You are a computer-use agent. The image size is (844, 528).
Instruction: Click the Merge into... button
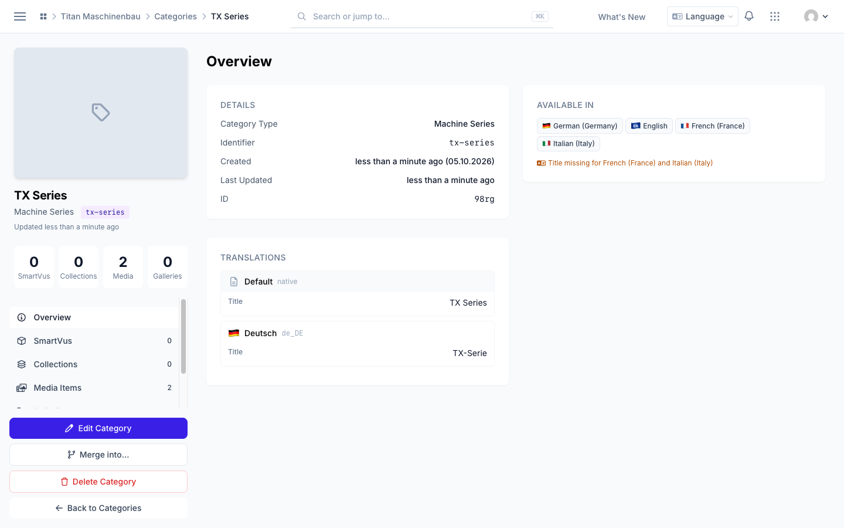point(98,455)
